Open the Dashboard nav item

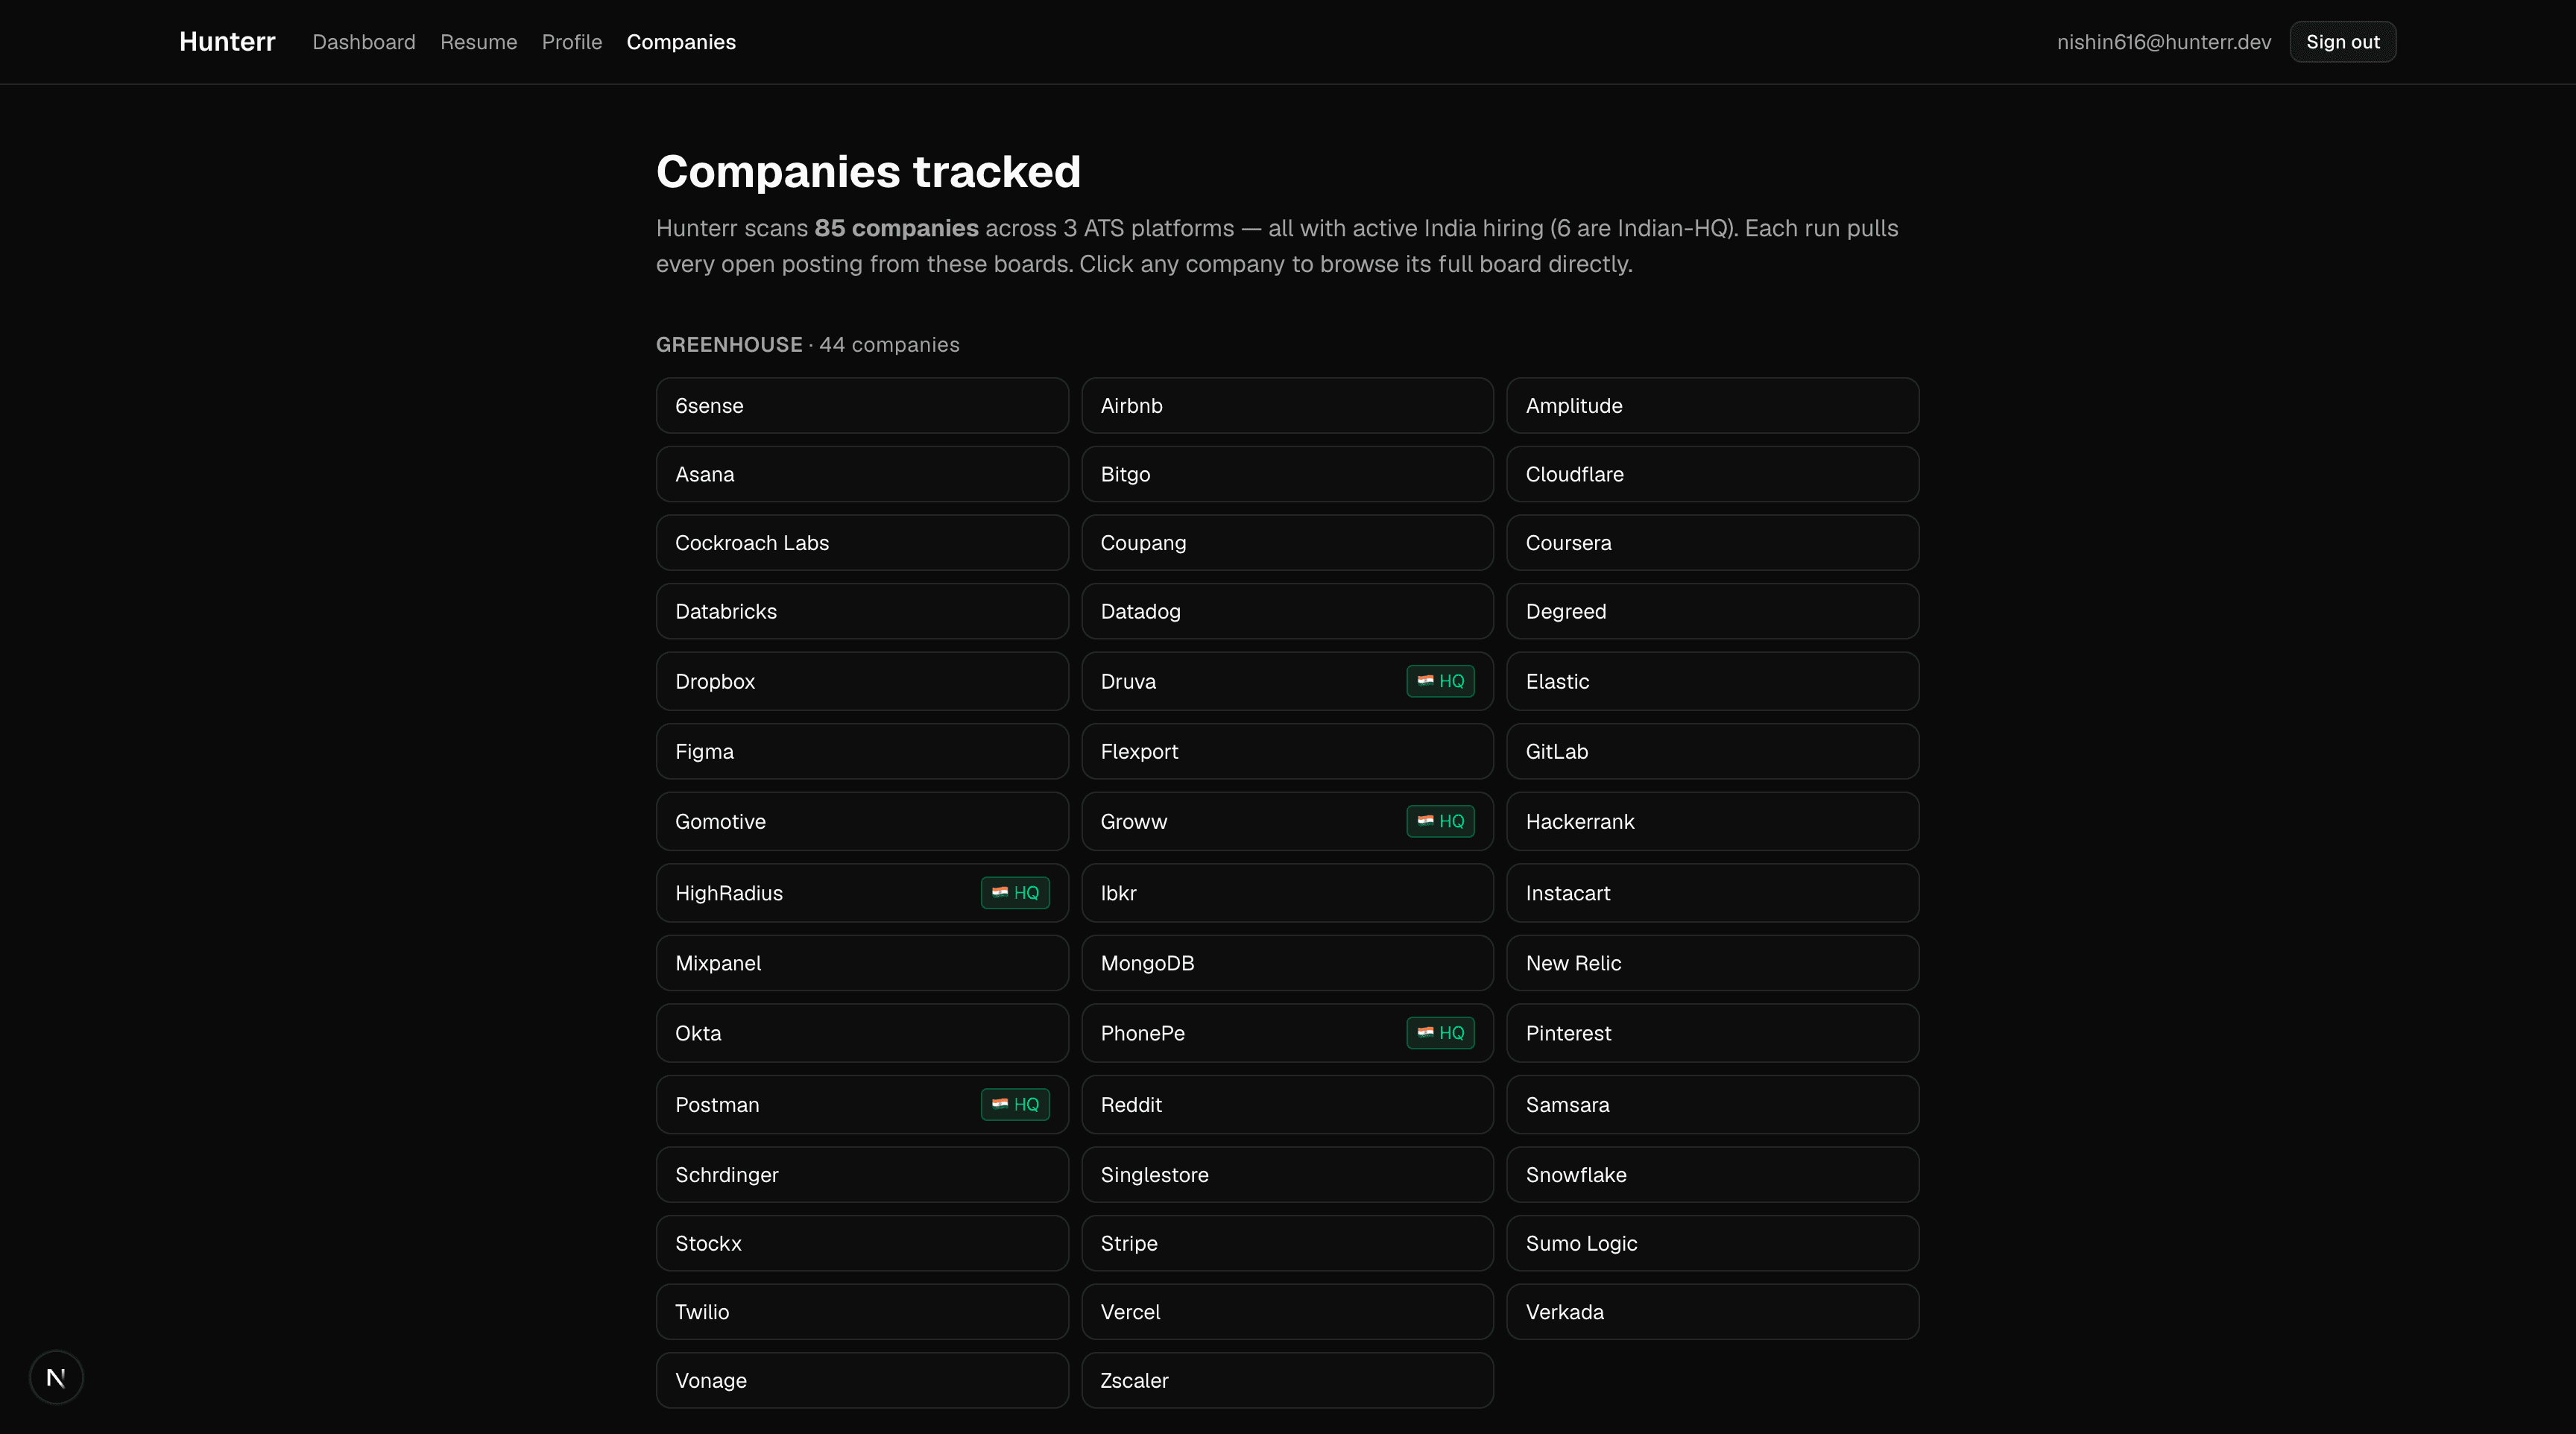(364, 42)
